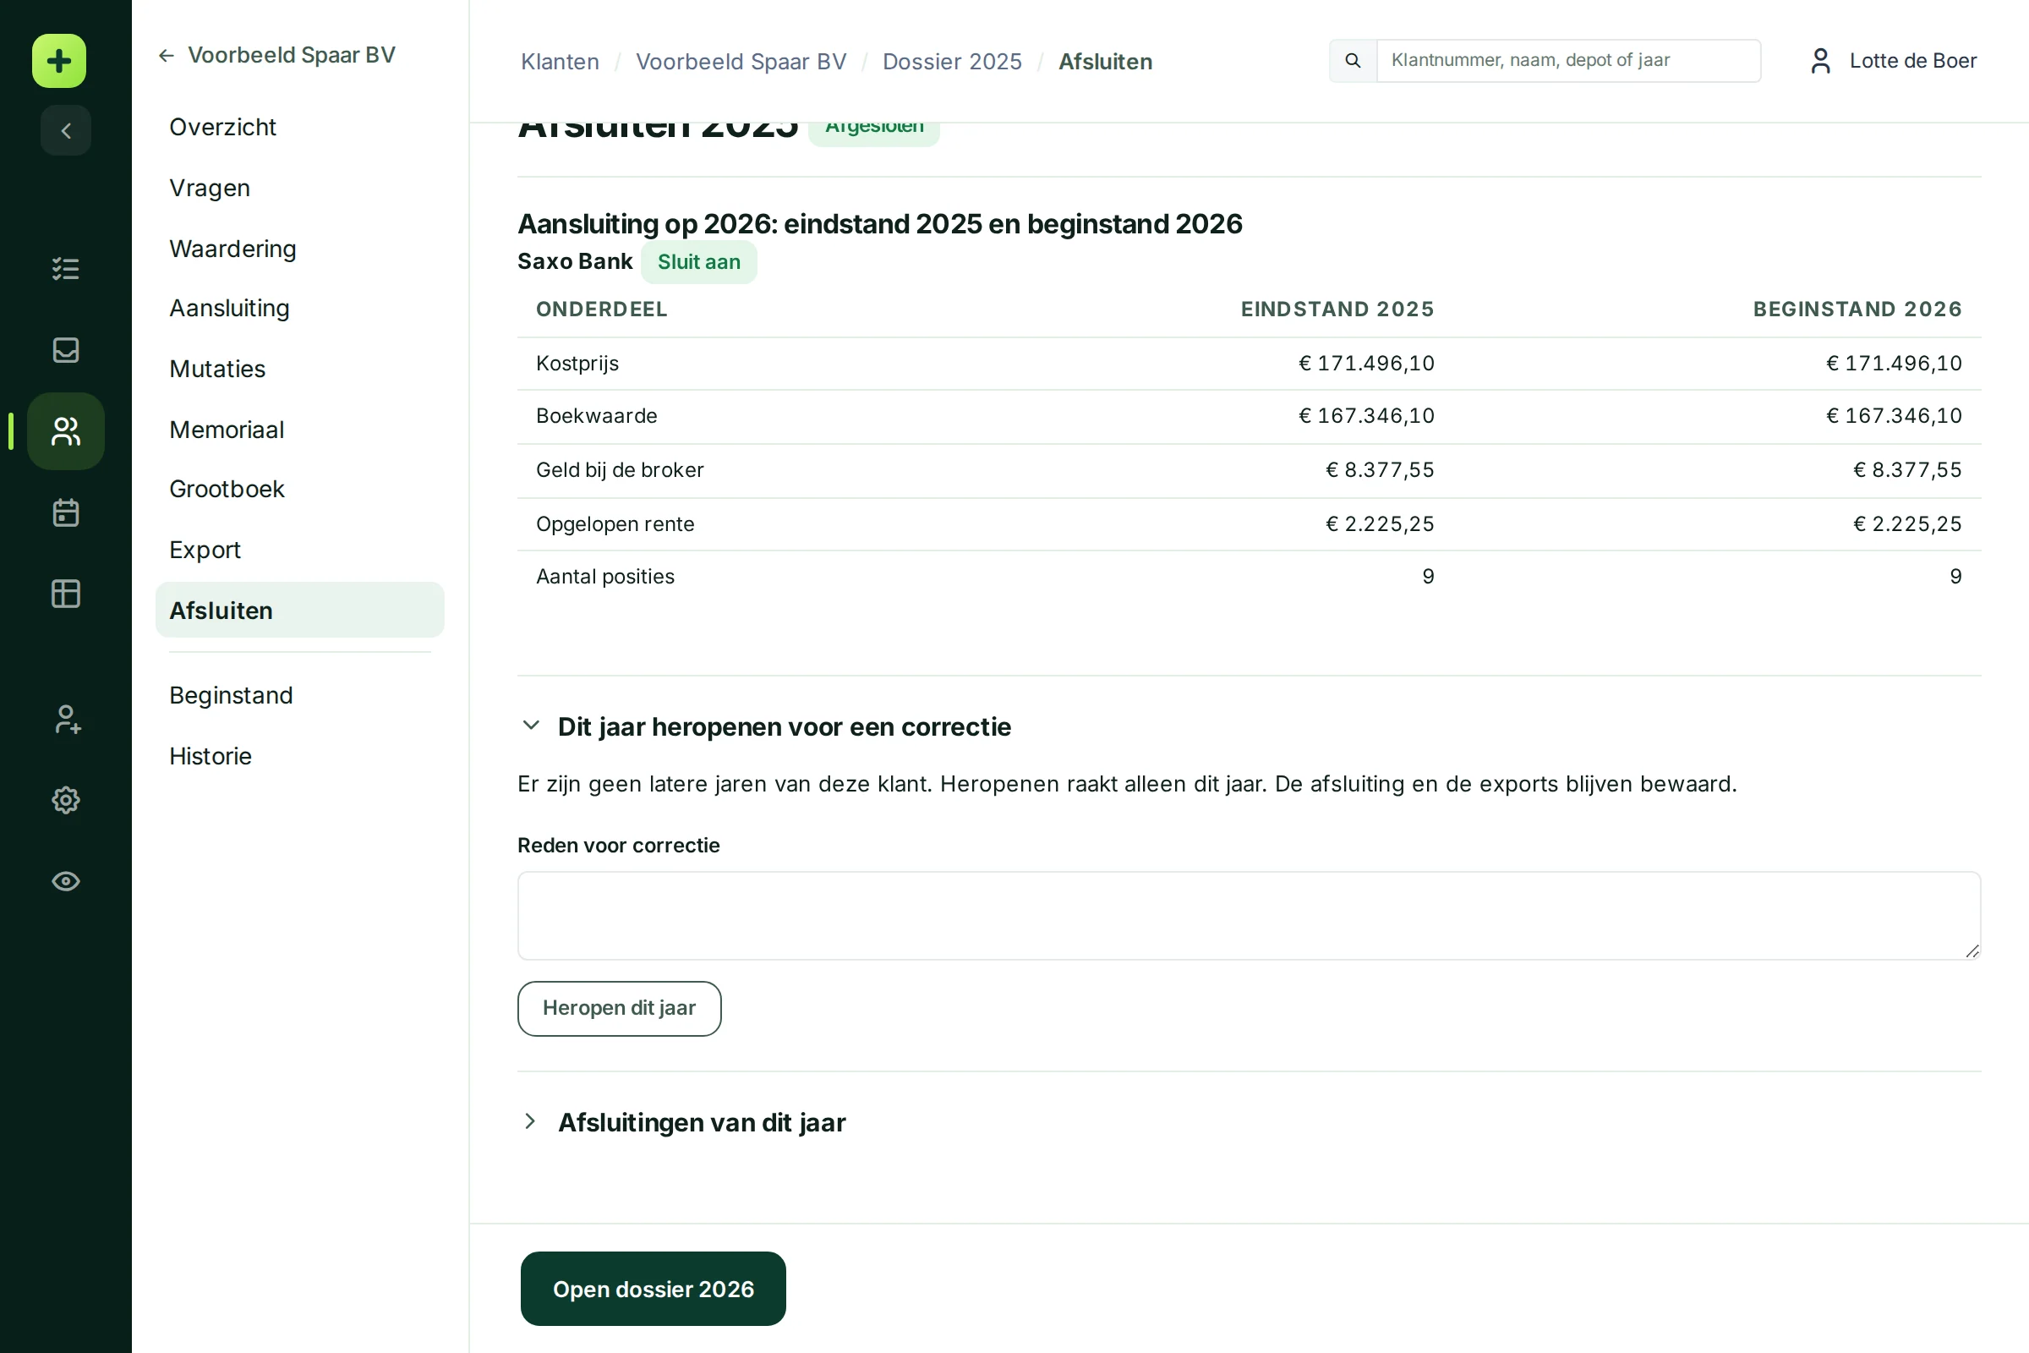
Task: Click the 'Aantal posities' row label
Action: click(x=604, y=577)
